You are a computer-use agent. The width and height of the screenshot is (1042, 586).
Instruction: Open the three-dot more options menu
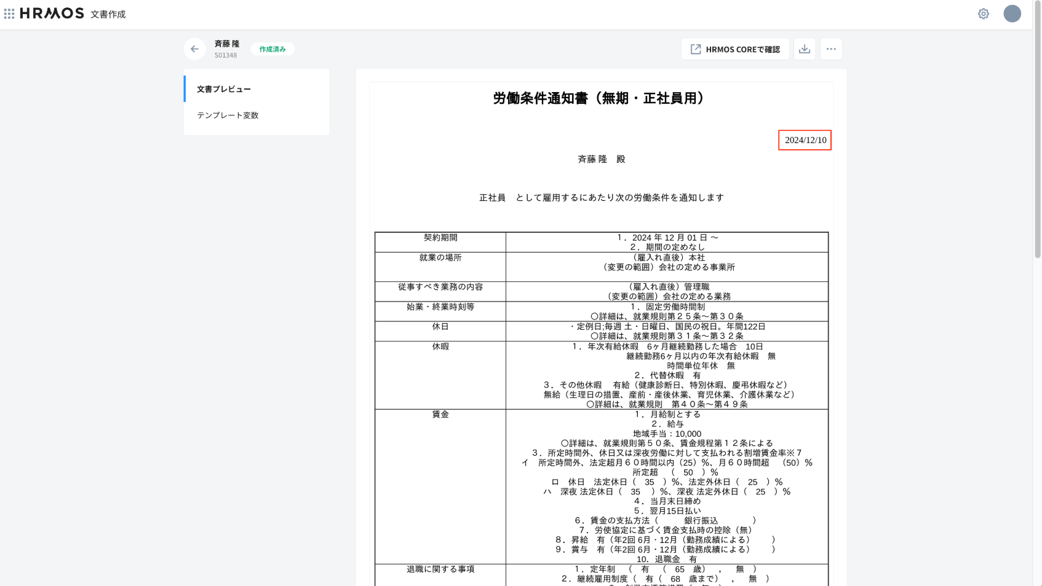(831, 49)
